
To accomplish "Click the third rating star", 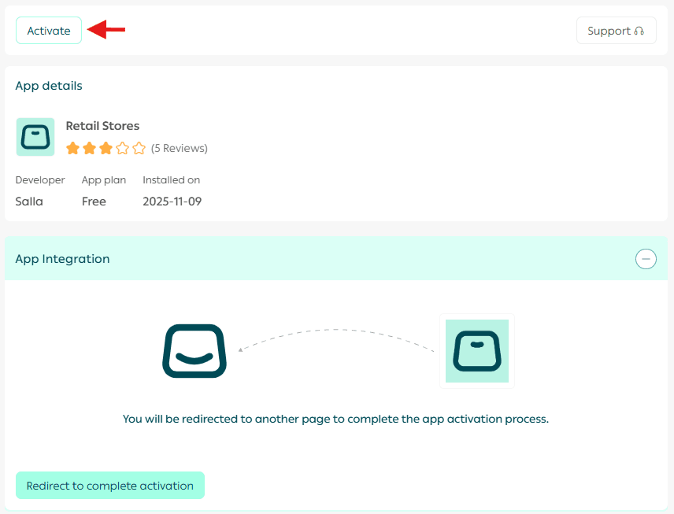I will tap(106, 148).
